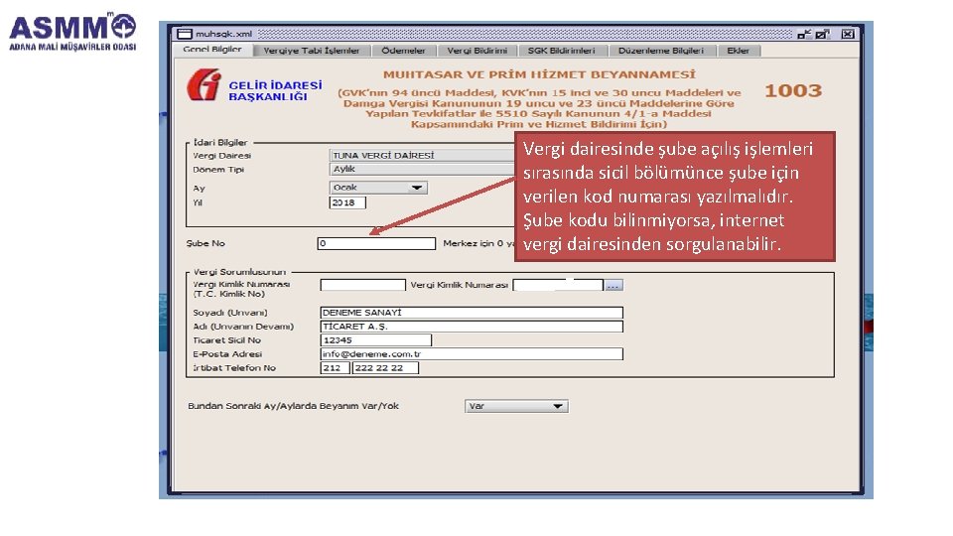Open the Ekler tab
The height and width of the screenshot is (536, 953).
pos(738,51)
